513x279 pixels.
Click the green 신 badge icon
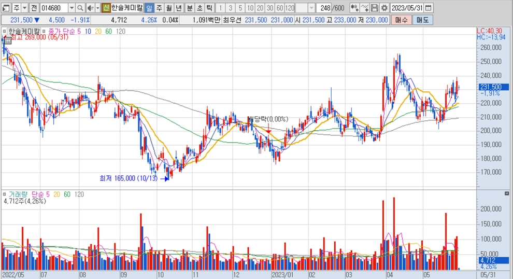click(106, 8)
